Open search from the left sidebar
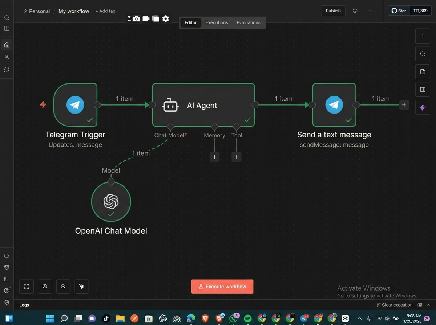The image size is (436, 325). (7, 17)
